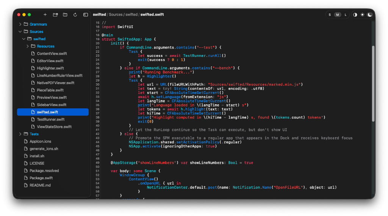Click the "showLineNumbers" string on line 49
Screen dimensions: 388x216
click(157, 163)
